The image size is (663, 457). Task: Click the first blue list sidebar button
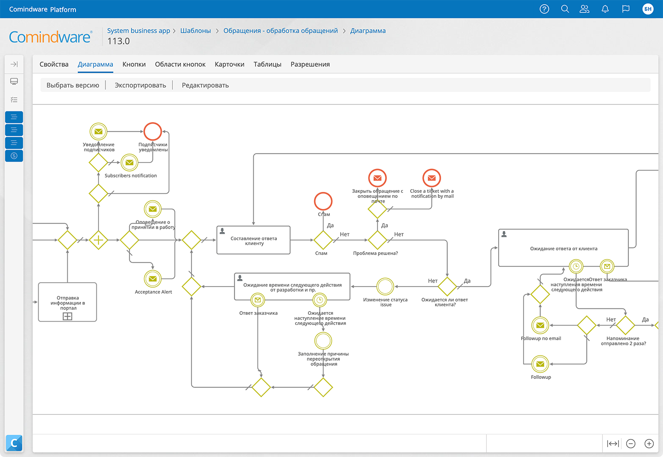pos(14,117)
